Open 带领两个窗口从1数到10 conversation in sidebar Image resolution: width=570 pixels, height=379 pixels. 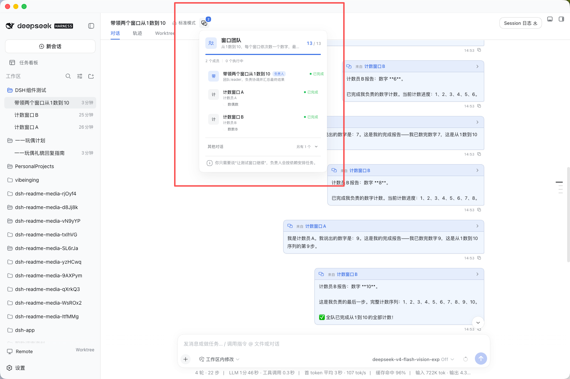point(50,103)
